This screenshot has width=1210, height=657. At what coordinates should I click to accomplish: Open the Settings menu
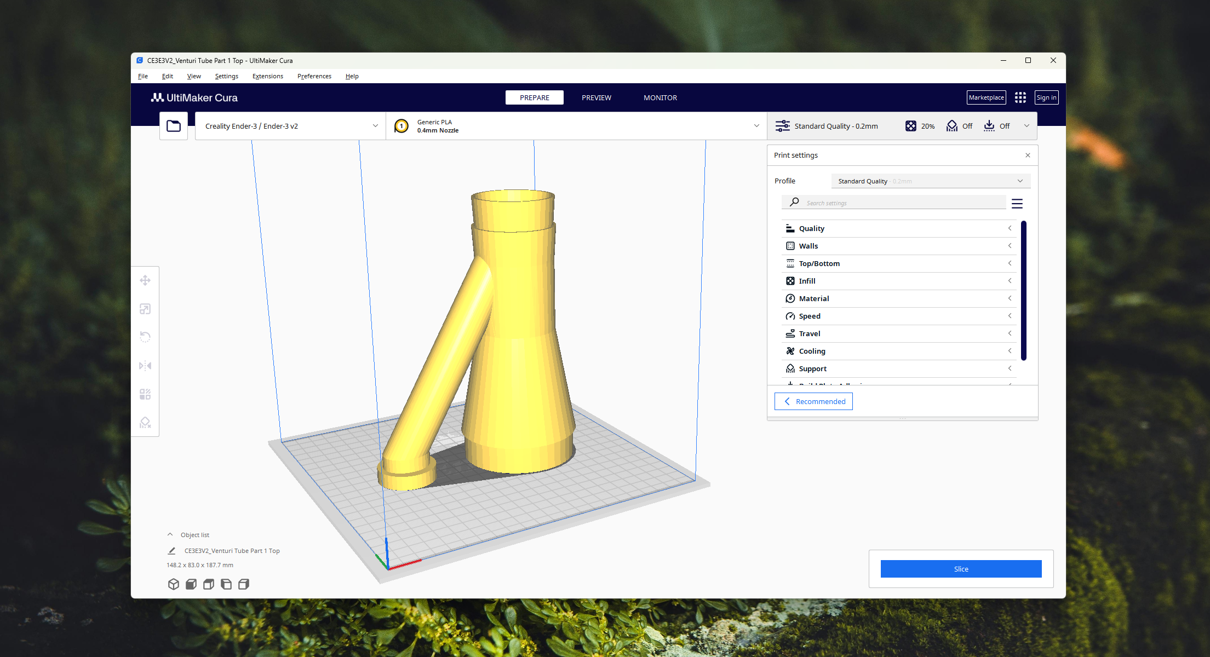pos(226,76)
